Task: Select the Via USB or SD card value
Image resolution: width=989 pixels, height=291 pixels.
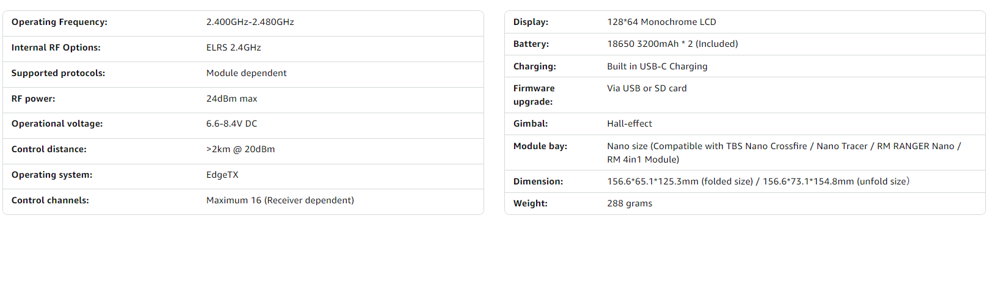Action: tap(647, 88)
